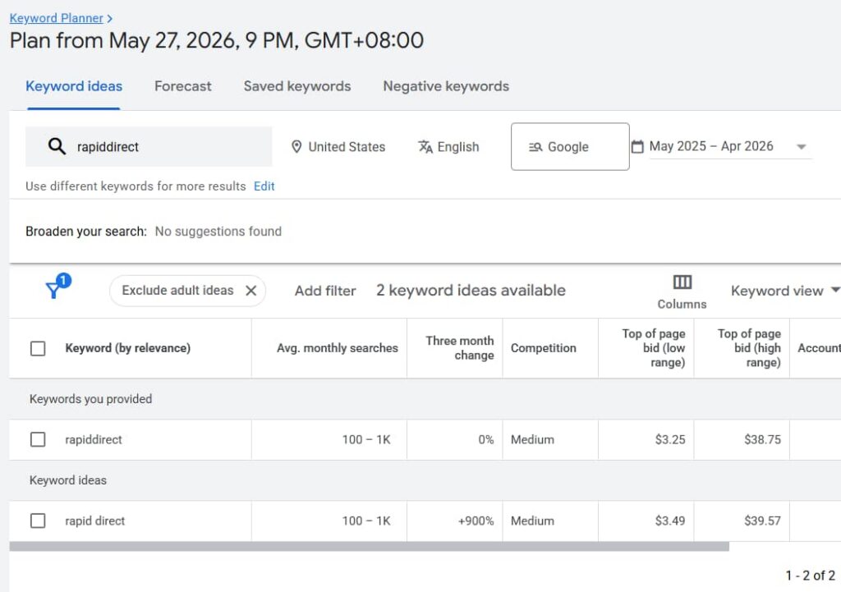
Task: Click the Keywords you provided section row
Action: [425, 399]
